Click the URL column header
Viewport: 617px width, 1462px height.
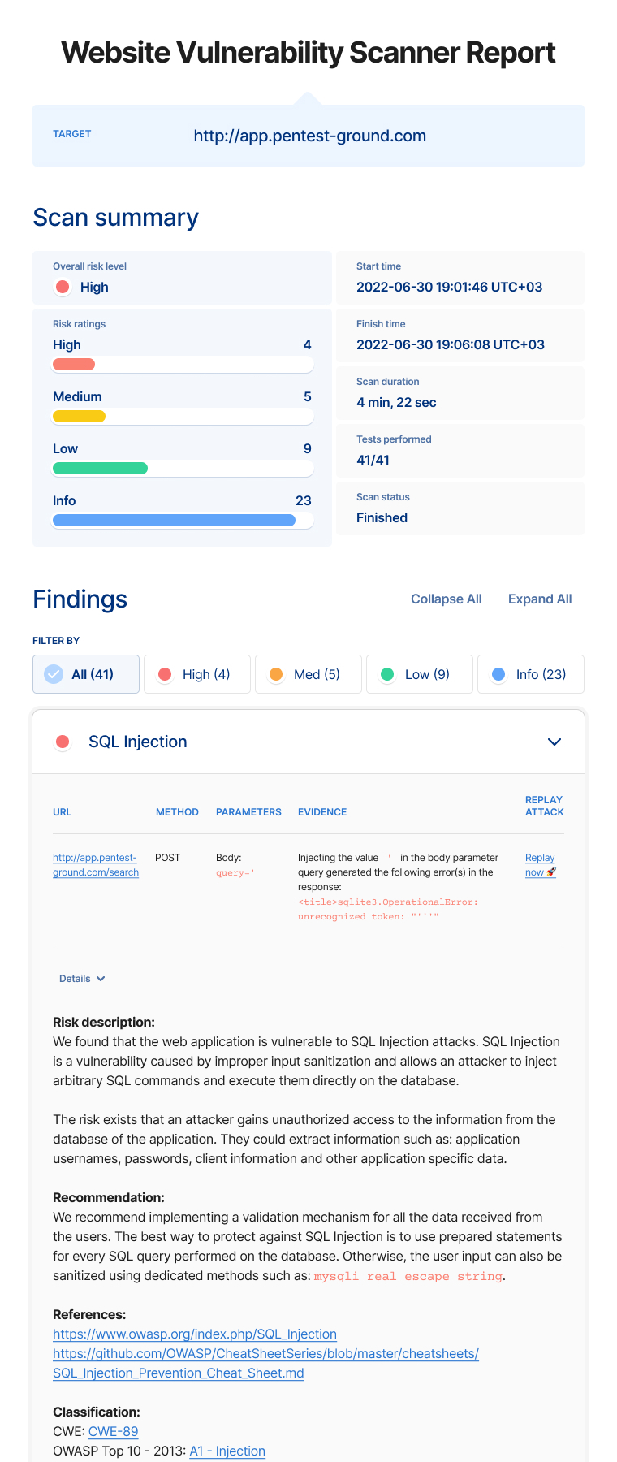63,812
